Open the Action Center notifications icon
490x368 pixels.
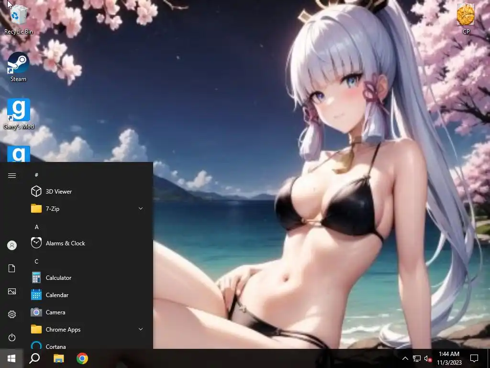point(474,358)
